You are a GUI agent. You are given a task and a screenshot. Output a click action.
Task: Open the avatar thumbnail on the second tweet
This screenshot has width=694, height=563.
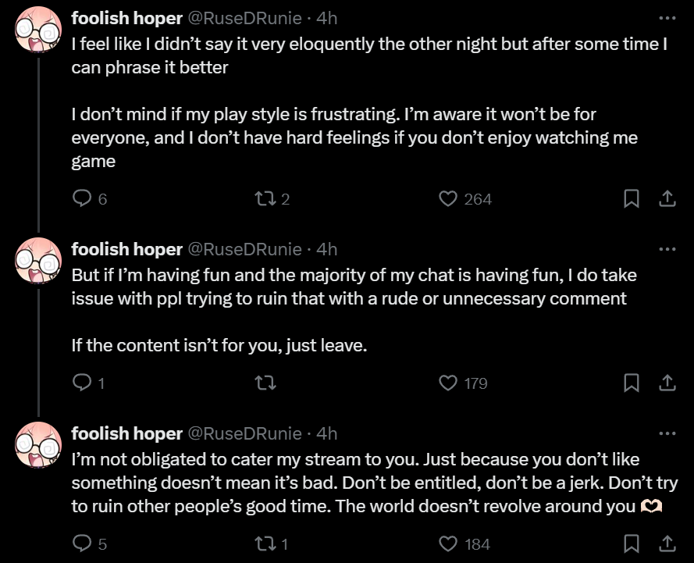[x=38, y=261]
